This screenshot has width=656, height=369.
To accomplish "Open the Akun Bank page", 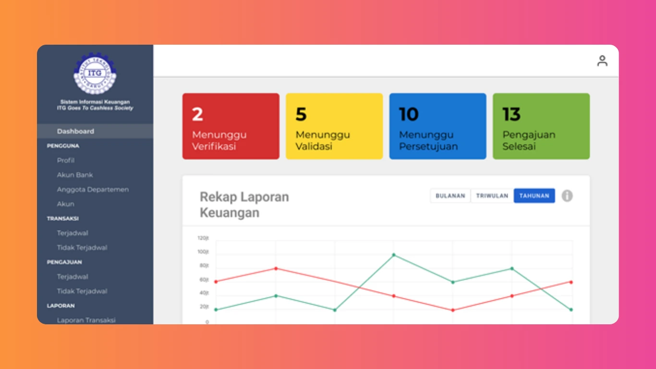I will (x=75, y=175).
